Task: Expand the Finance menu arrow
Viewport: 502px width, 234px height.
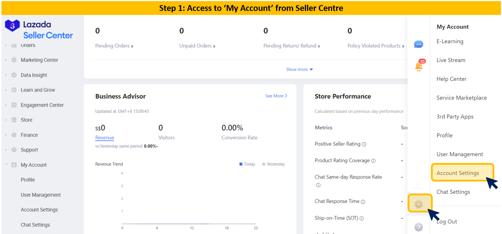Action: point(6,135)
